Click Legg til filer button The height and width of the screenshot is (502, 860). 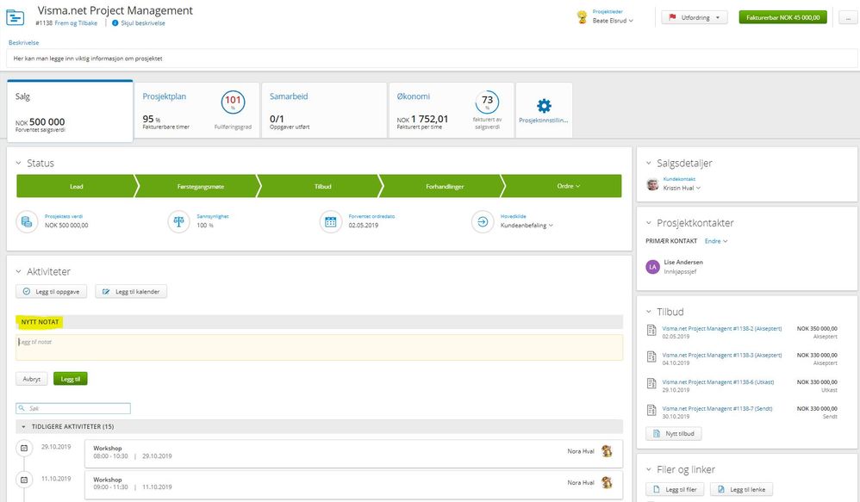pos(676,489)
